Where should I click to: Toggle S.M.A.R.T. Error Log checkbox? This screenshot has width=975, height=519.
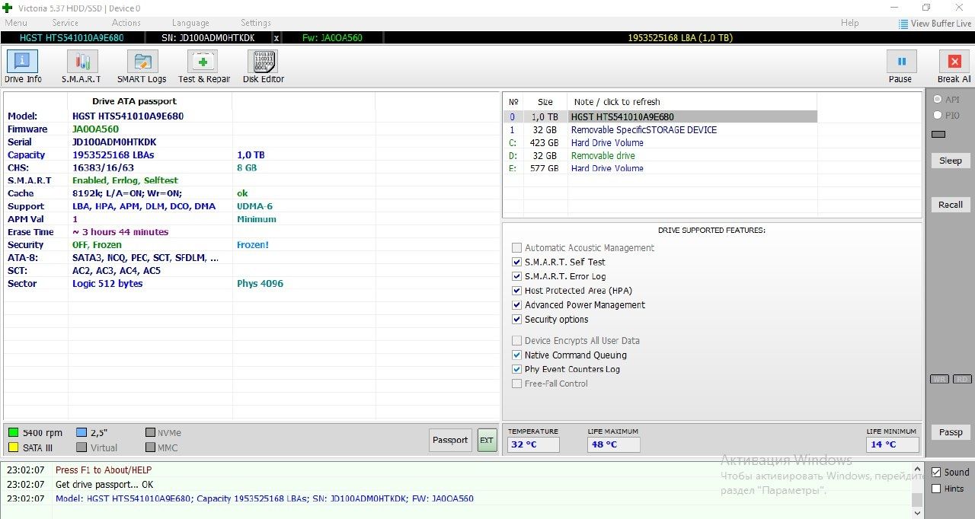click(x=517, y=276)
